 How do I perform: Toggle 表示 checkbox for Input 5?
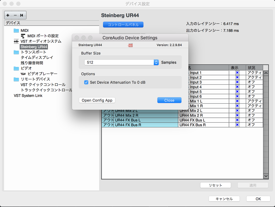click(x=237, y=92)
